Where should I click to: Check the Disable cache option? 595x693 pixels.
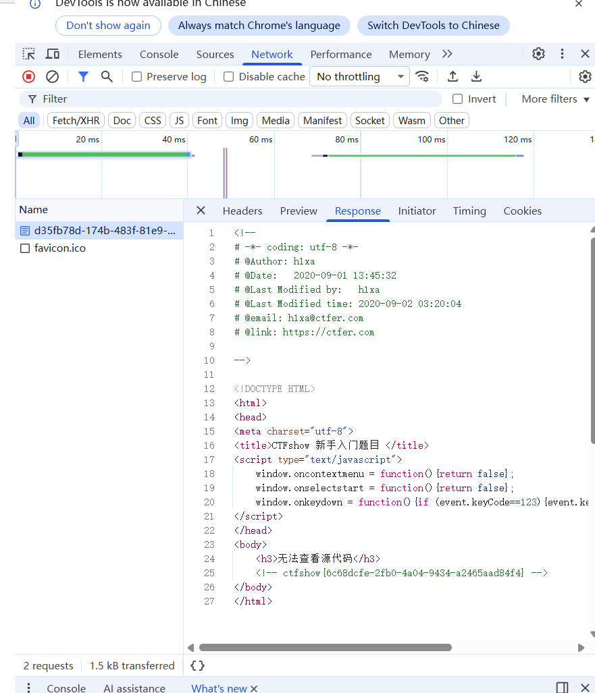(x=229, y=77)
